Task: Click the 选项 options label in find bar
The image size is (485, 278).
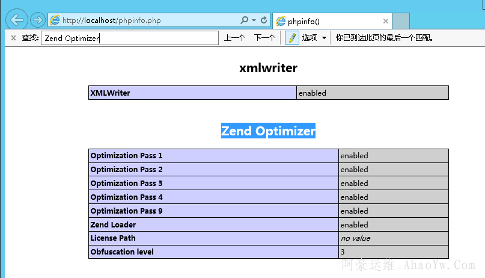Action: point(310,38)
